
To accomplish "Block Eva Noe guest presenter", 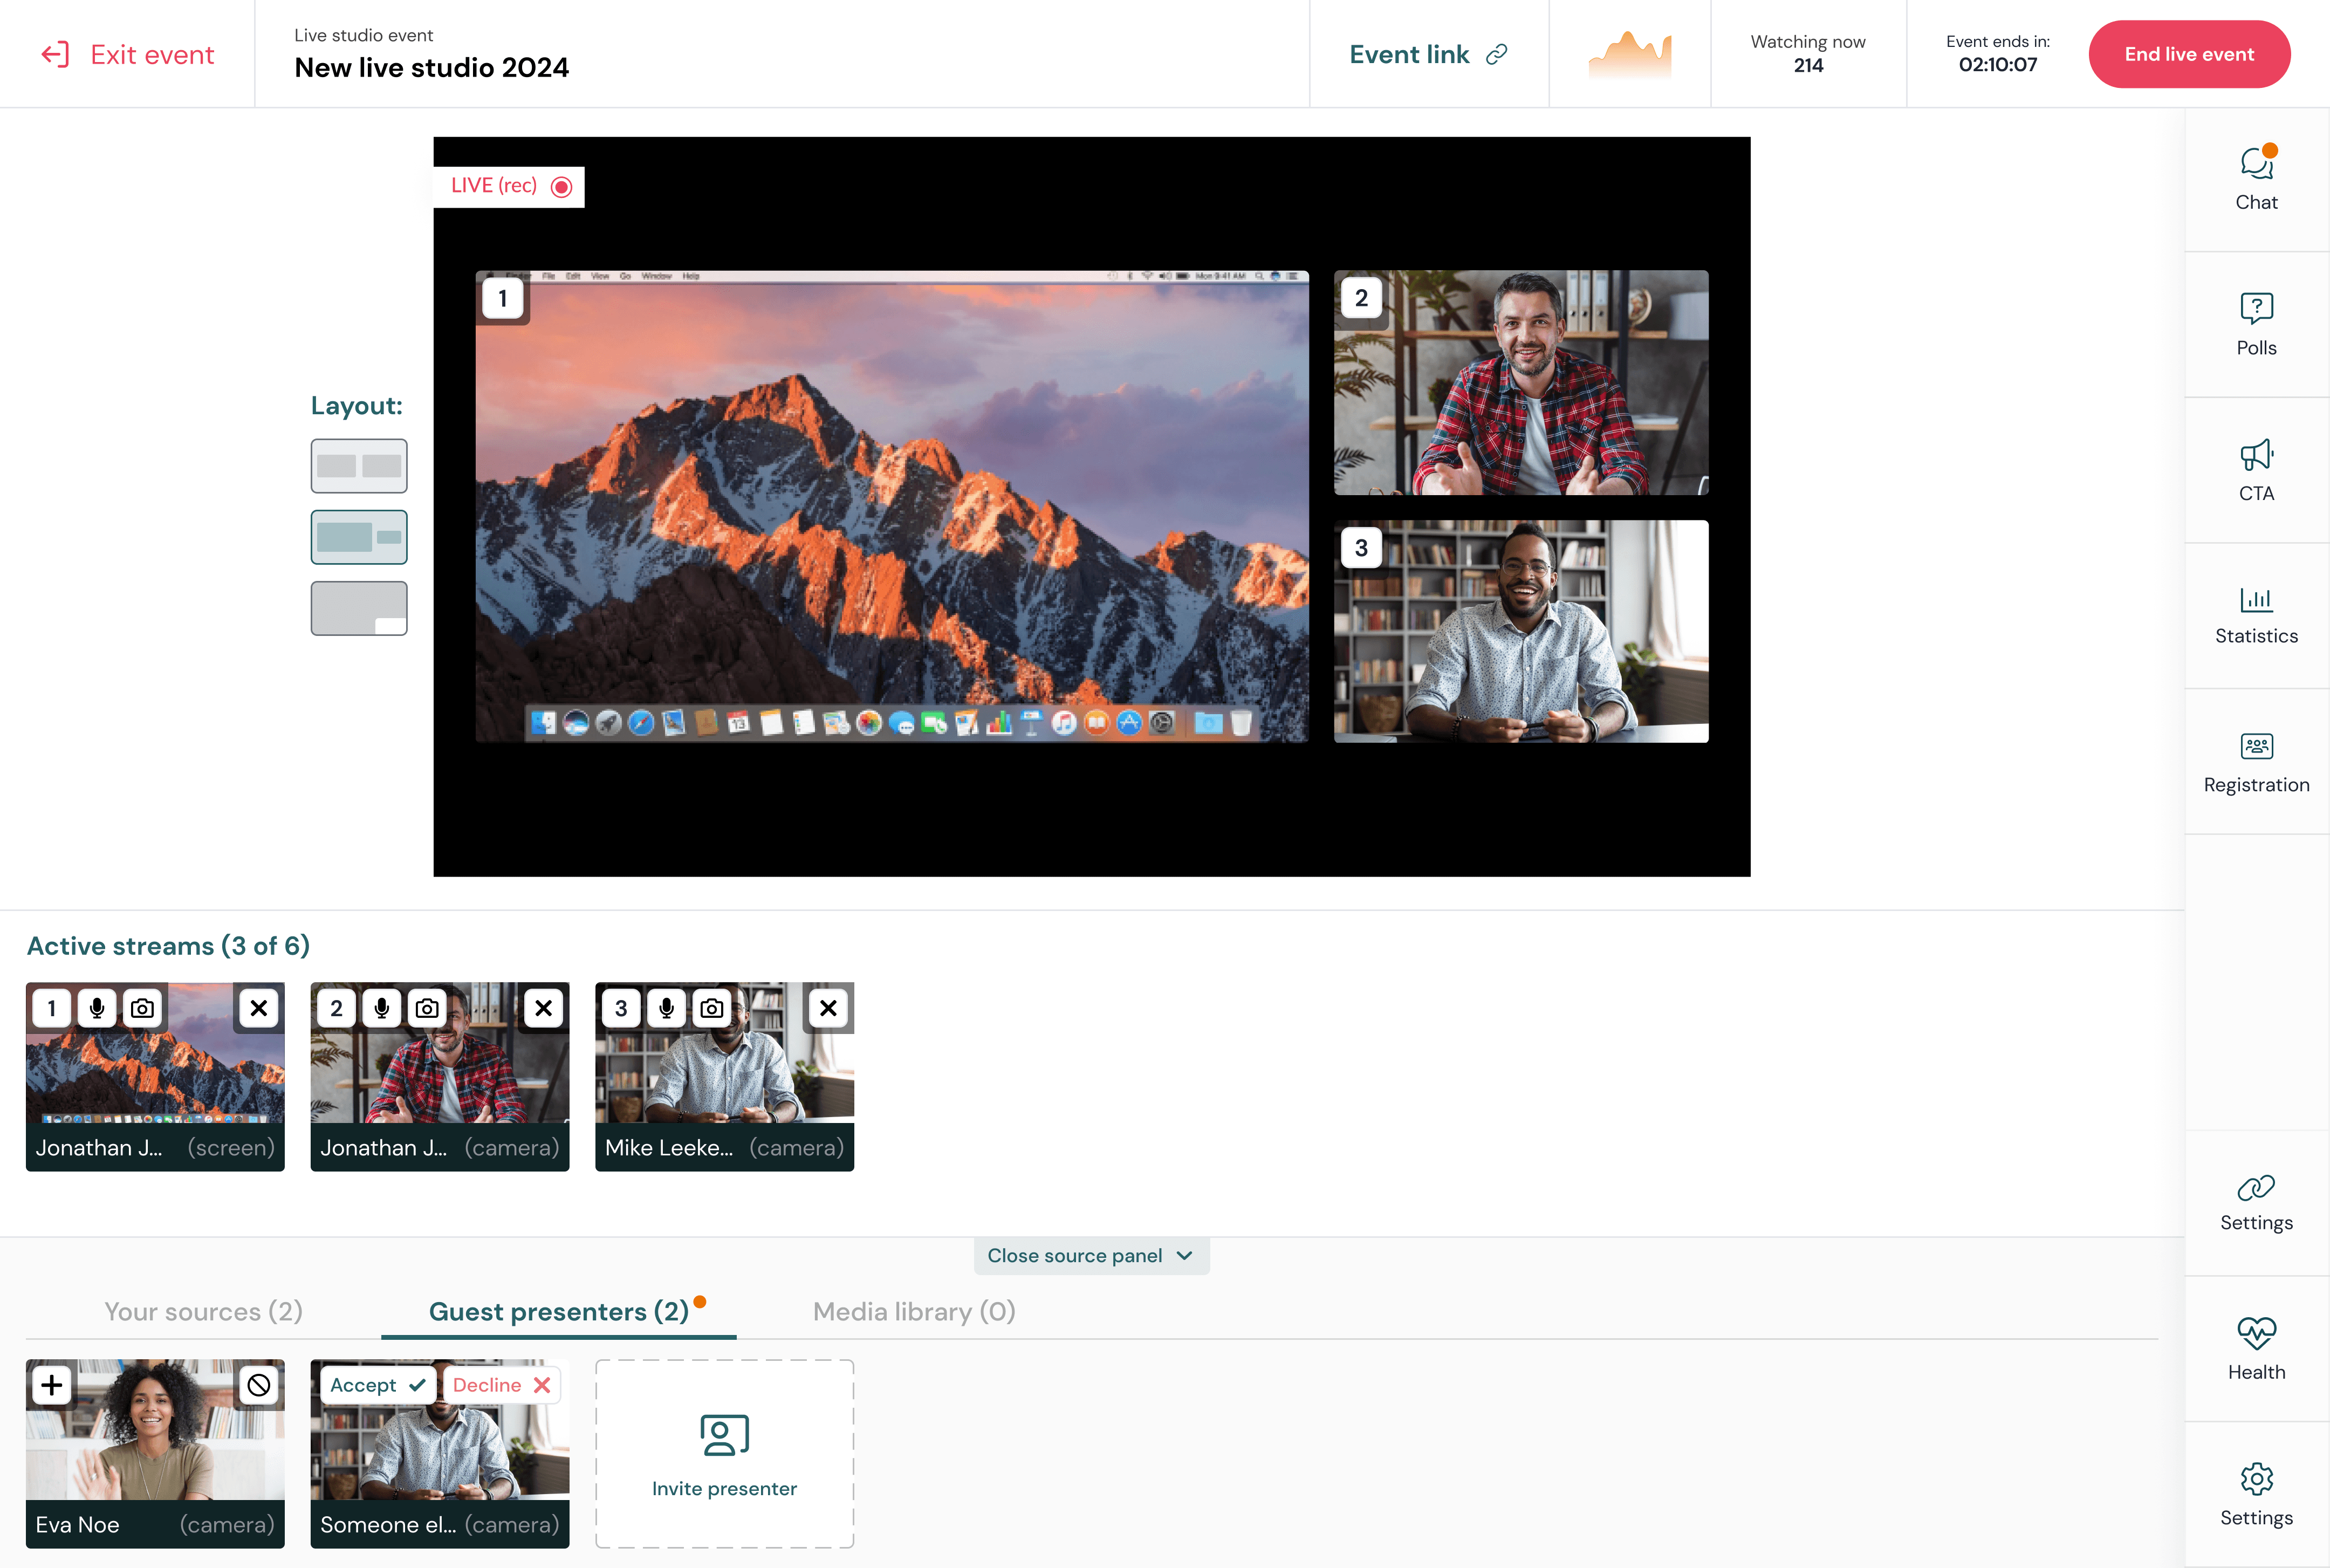I will pos(259,1385).
